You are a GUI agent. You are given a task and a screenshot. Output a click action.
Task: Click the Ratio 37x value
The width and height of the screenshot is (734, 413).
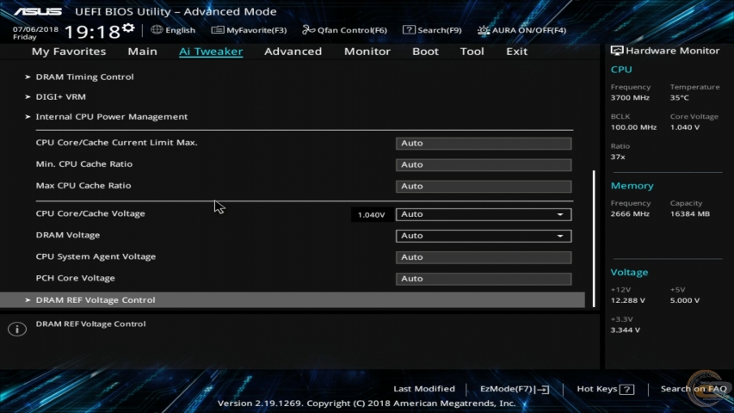click(618, 157)
